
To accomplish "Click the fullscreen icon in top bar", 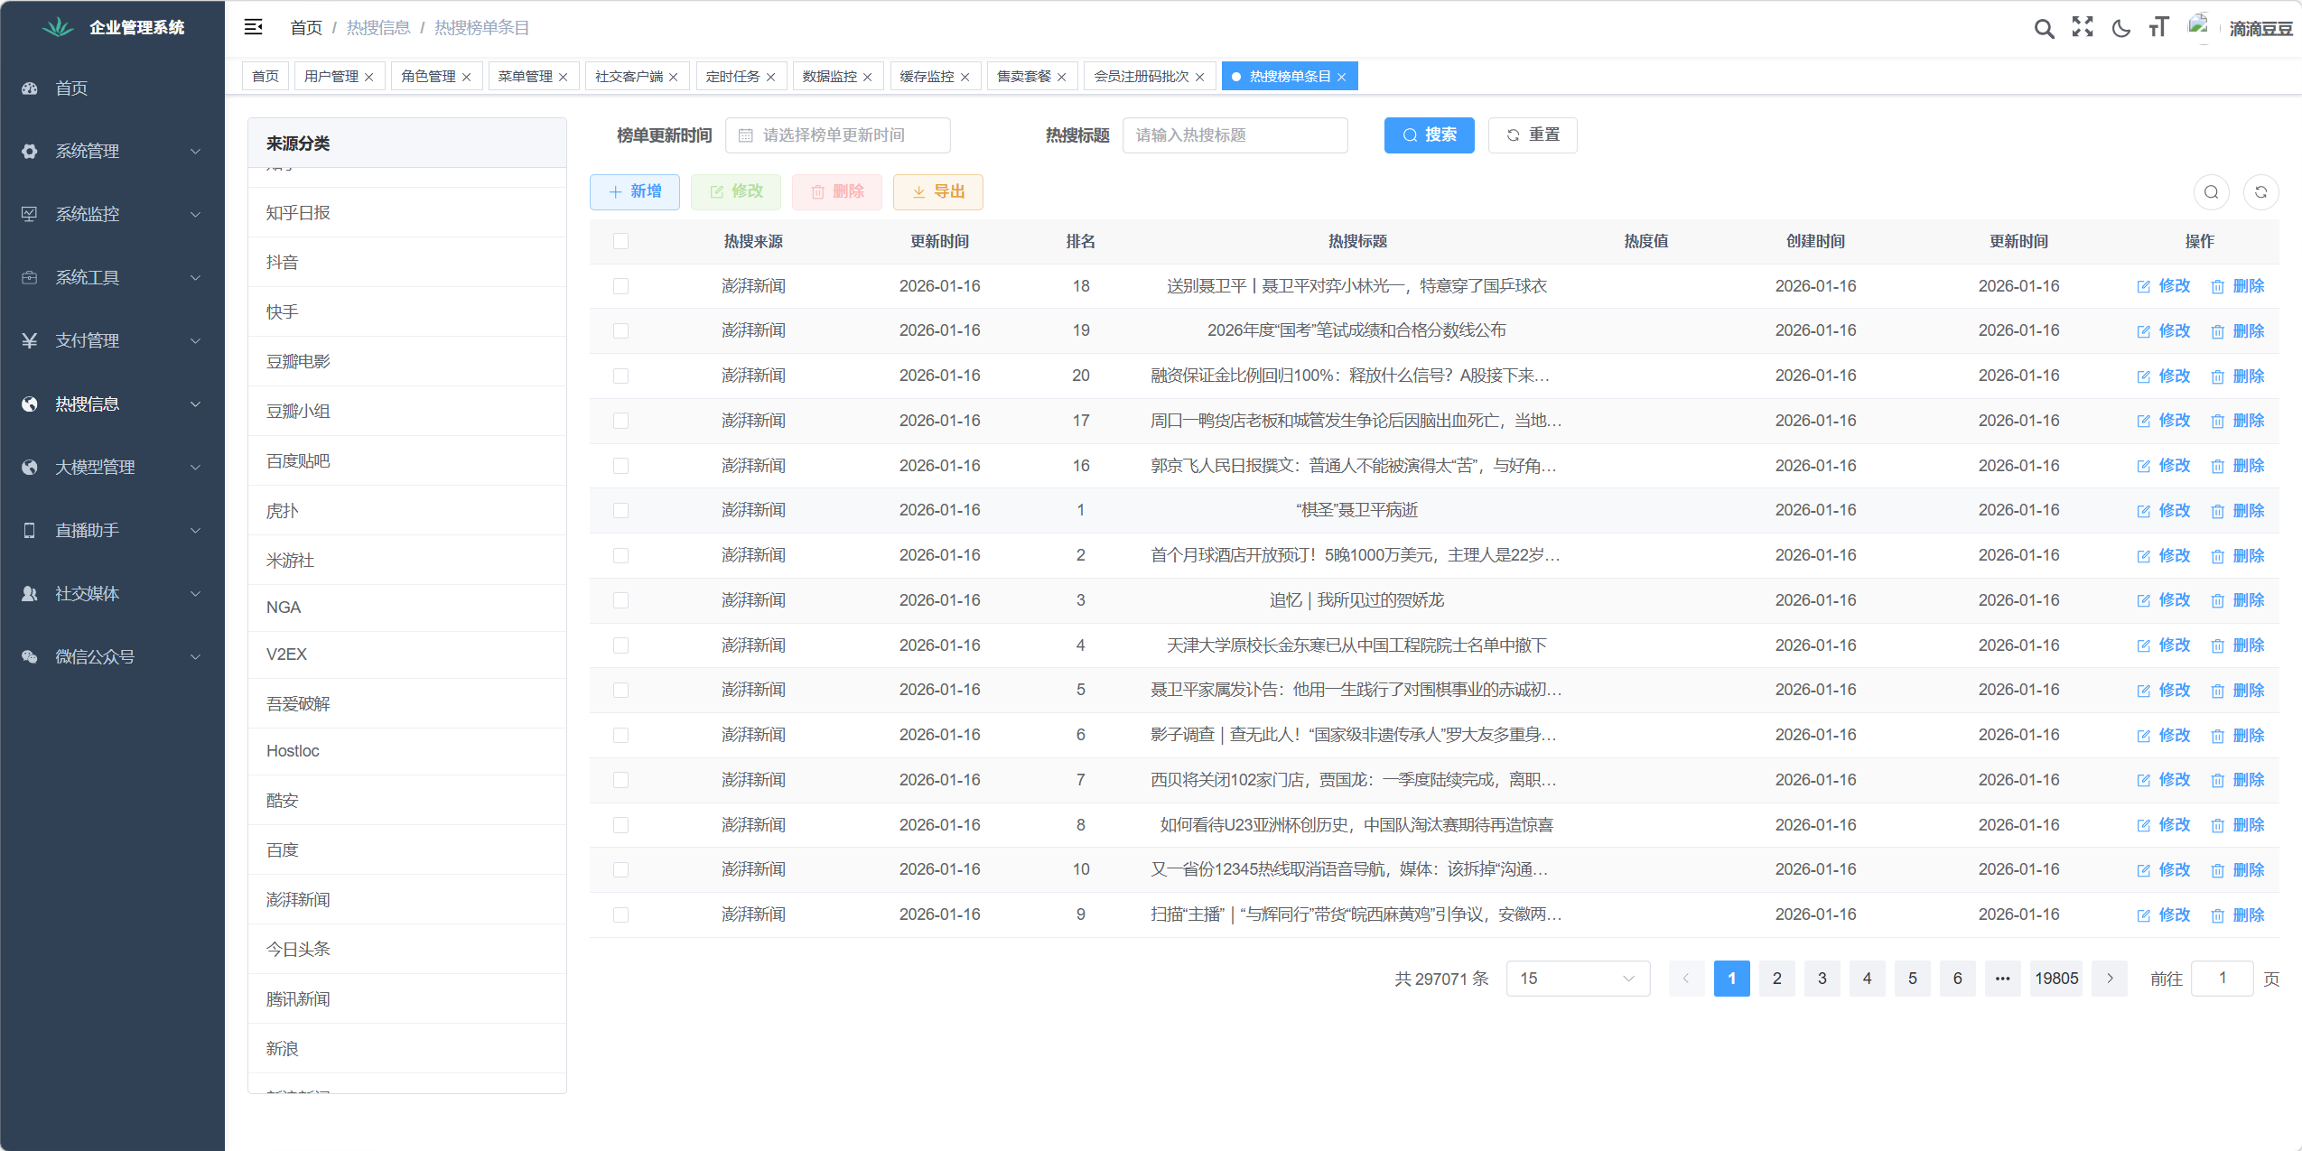I will click(x=2083, y=27).
